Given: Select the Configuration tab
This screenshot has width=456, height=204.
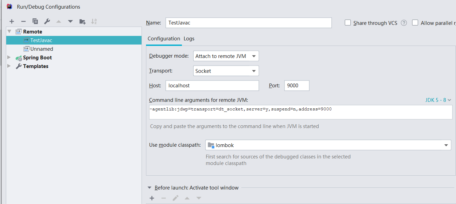Looking at the screenshot, I should tap(164, 39).
